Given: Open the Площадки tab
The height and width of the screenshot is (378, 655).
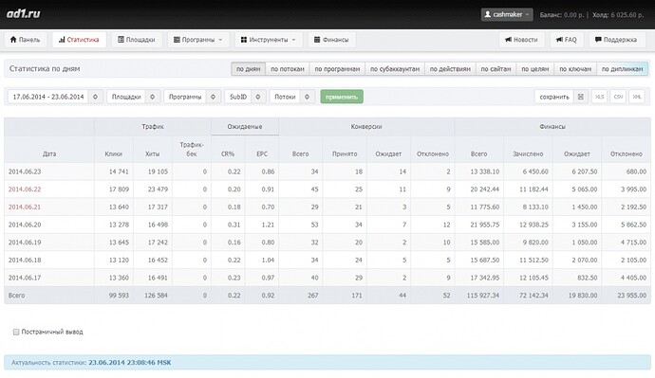Looking at the screenshot, I should pyautogui.click(x=137, y=40).
